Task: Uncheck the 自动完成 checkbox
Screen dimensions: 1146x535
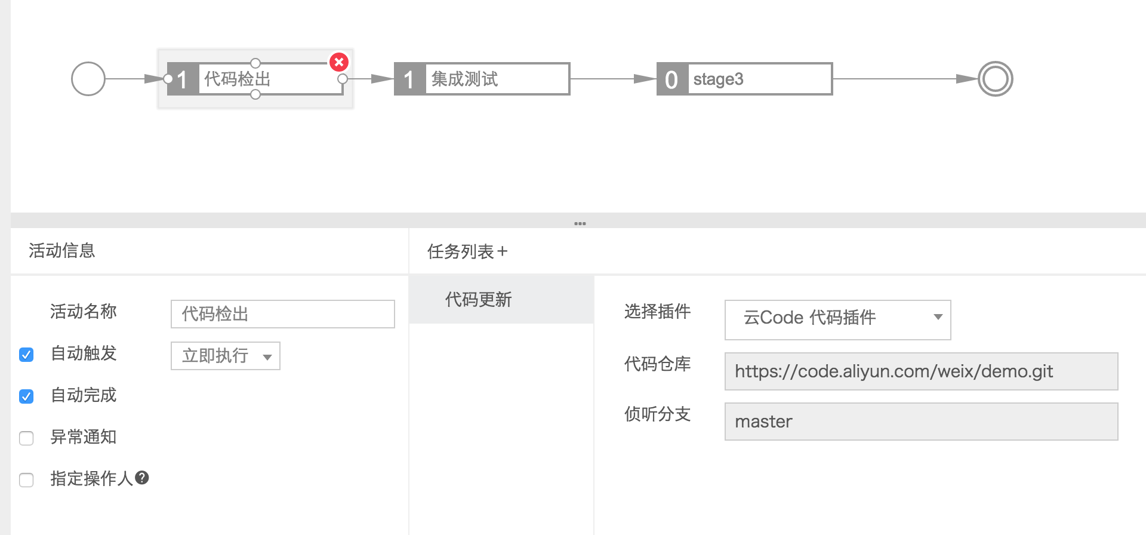Action: [26, 396]
